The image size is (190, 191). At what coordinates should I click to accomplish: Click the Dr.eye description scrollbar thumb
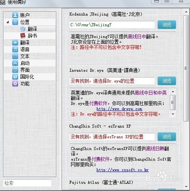point(173,103)
